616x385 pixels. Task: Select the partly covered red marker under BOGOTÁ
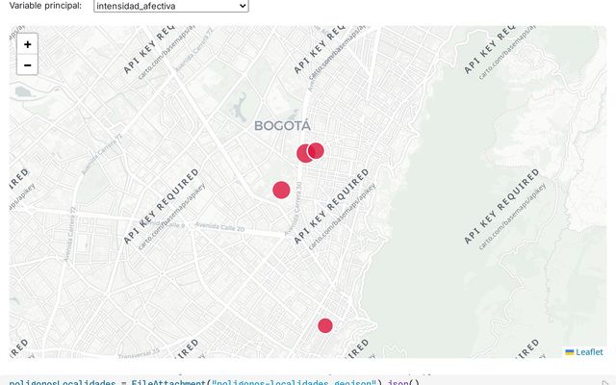(x=304, y=153)
